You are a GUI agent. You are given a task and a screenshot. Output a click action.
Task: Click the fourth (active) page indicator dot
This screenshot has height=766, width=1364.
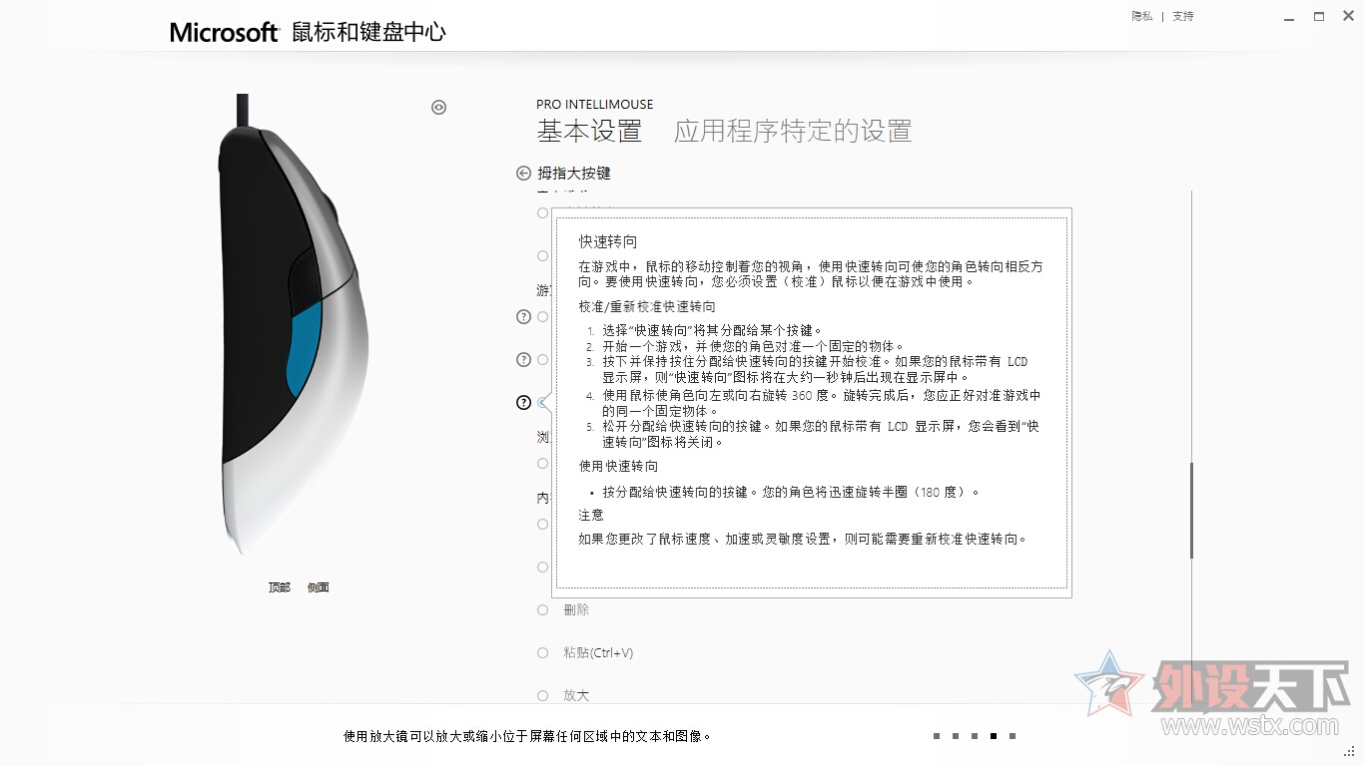(994, 736)
